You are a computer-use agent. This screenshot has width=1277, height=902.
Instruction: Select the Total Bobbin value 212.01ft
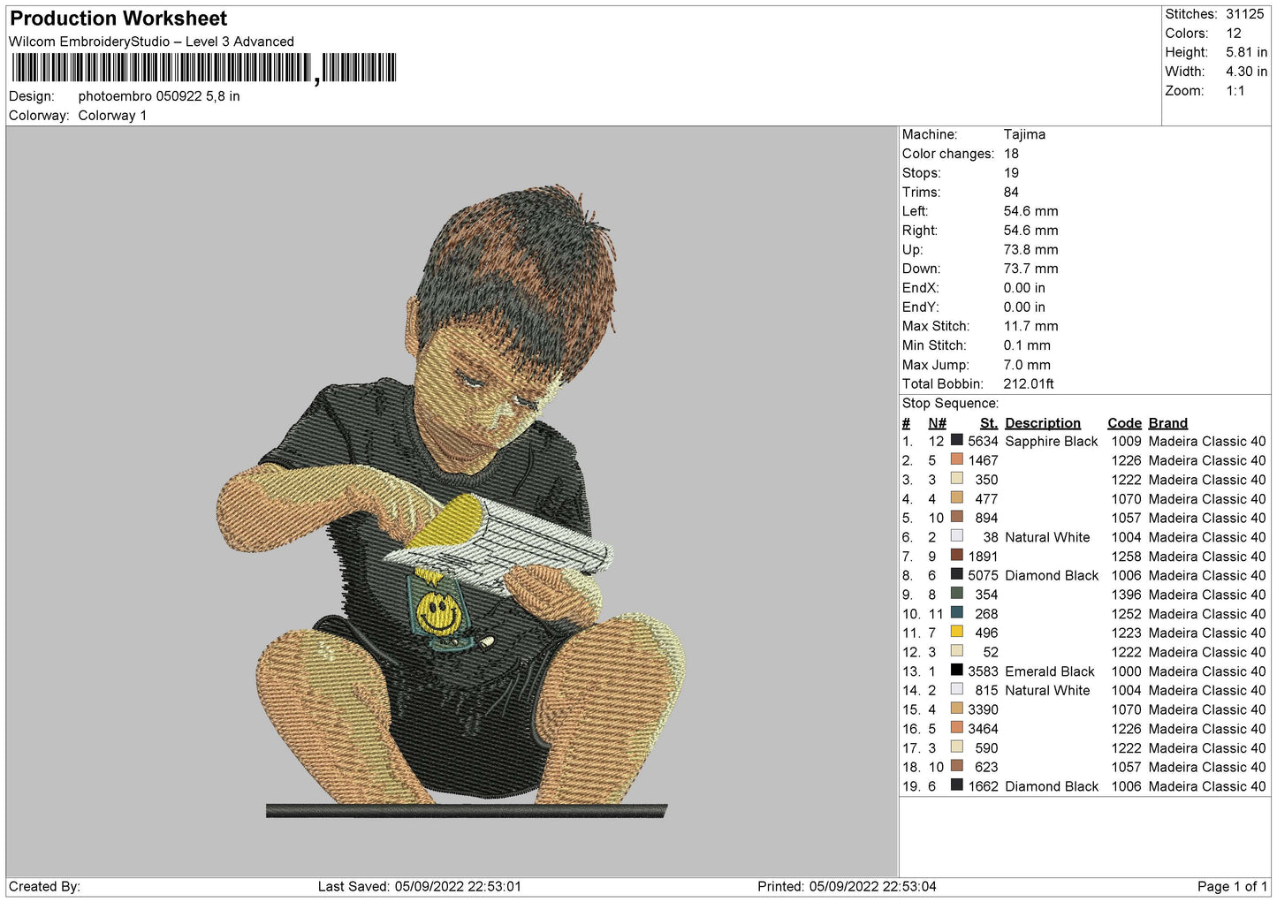pos(1029,384)
